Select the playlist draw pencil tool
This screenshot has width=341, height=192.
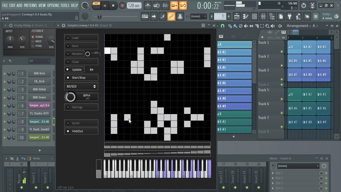tap(230, 26)
